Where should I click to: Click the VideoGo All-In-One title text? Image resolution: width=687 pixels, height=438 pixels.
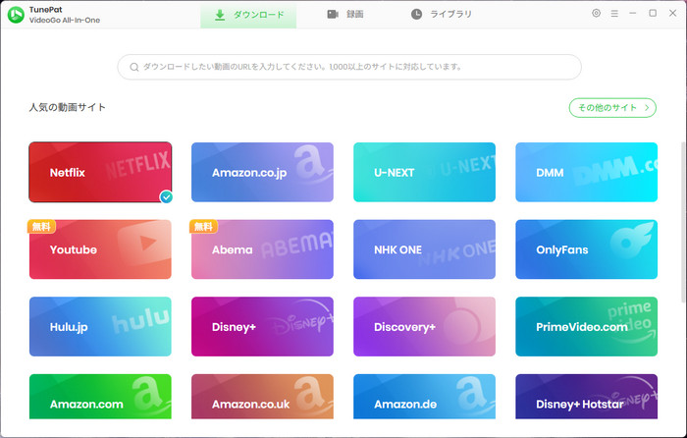tap(65, 21)
